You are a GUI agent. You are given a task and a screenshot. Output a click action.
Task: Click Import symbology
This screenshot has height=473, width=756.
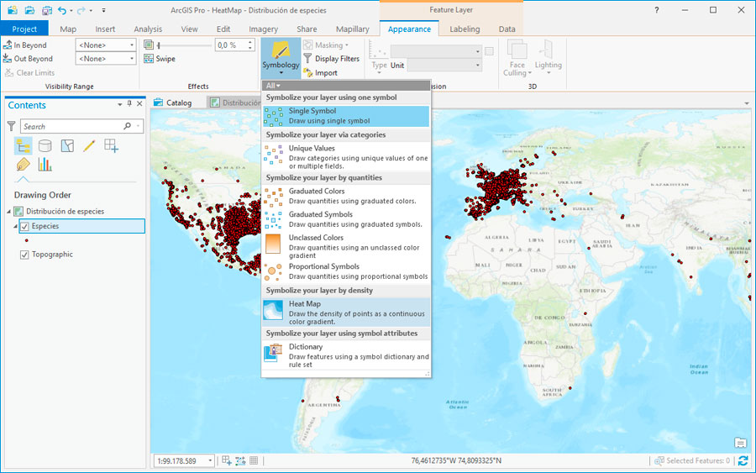pyautogui.click(x=320, y=73)
